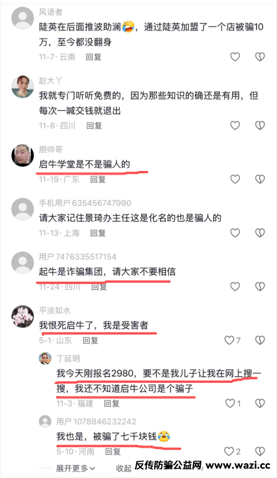
Task: Open 赵大丫's profile avatar
Action: (x=23, y=87)
